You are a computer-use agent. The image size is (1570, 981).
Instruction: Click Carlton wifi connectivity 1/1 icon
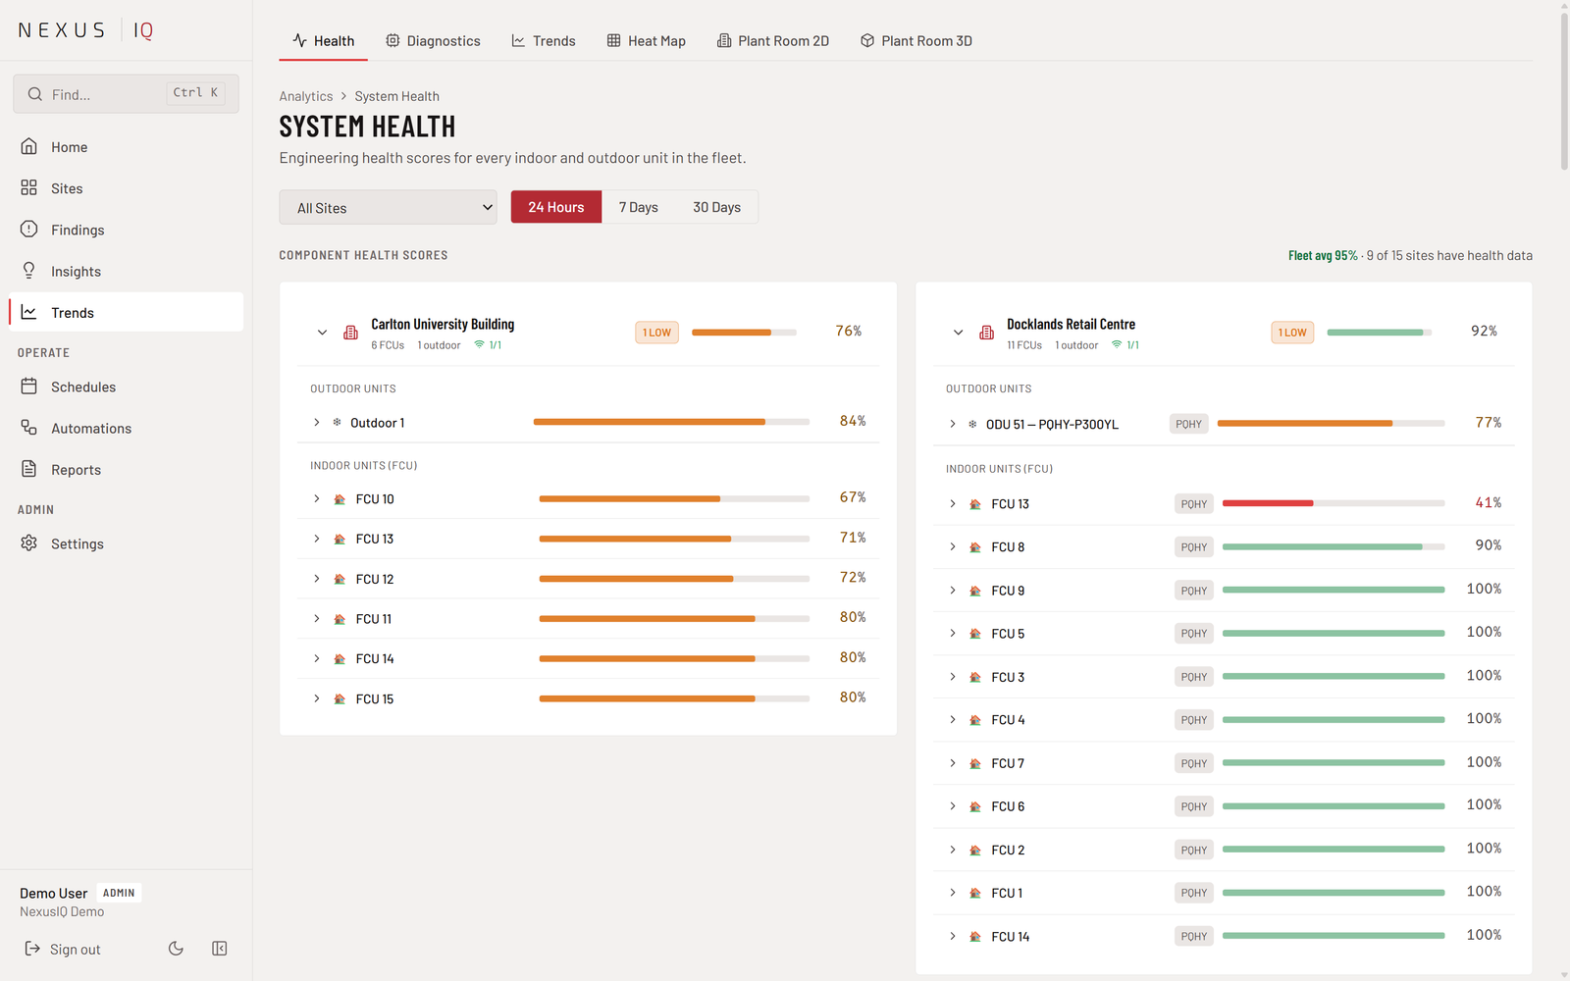click(480, 344)
